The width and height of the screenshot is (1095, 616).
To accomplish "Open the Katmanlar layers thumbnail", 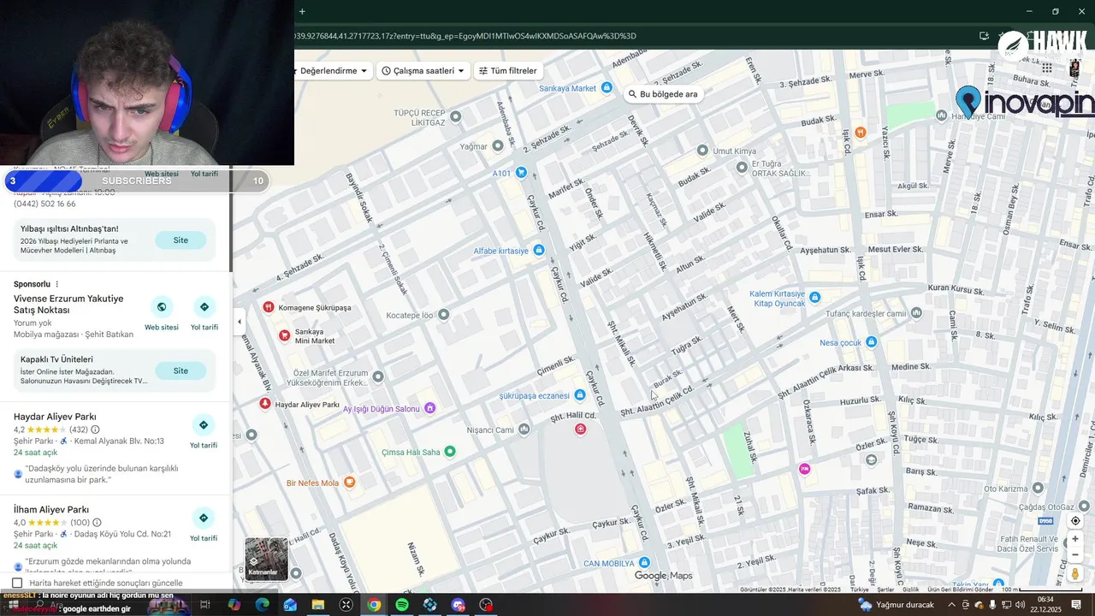I will [x=266, y=559].
